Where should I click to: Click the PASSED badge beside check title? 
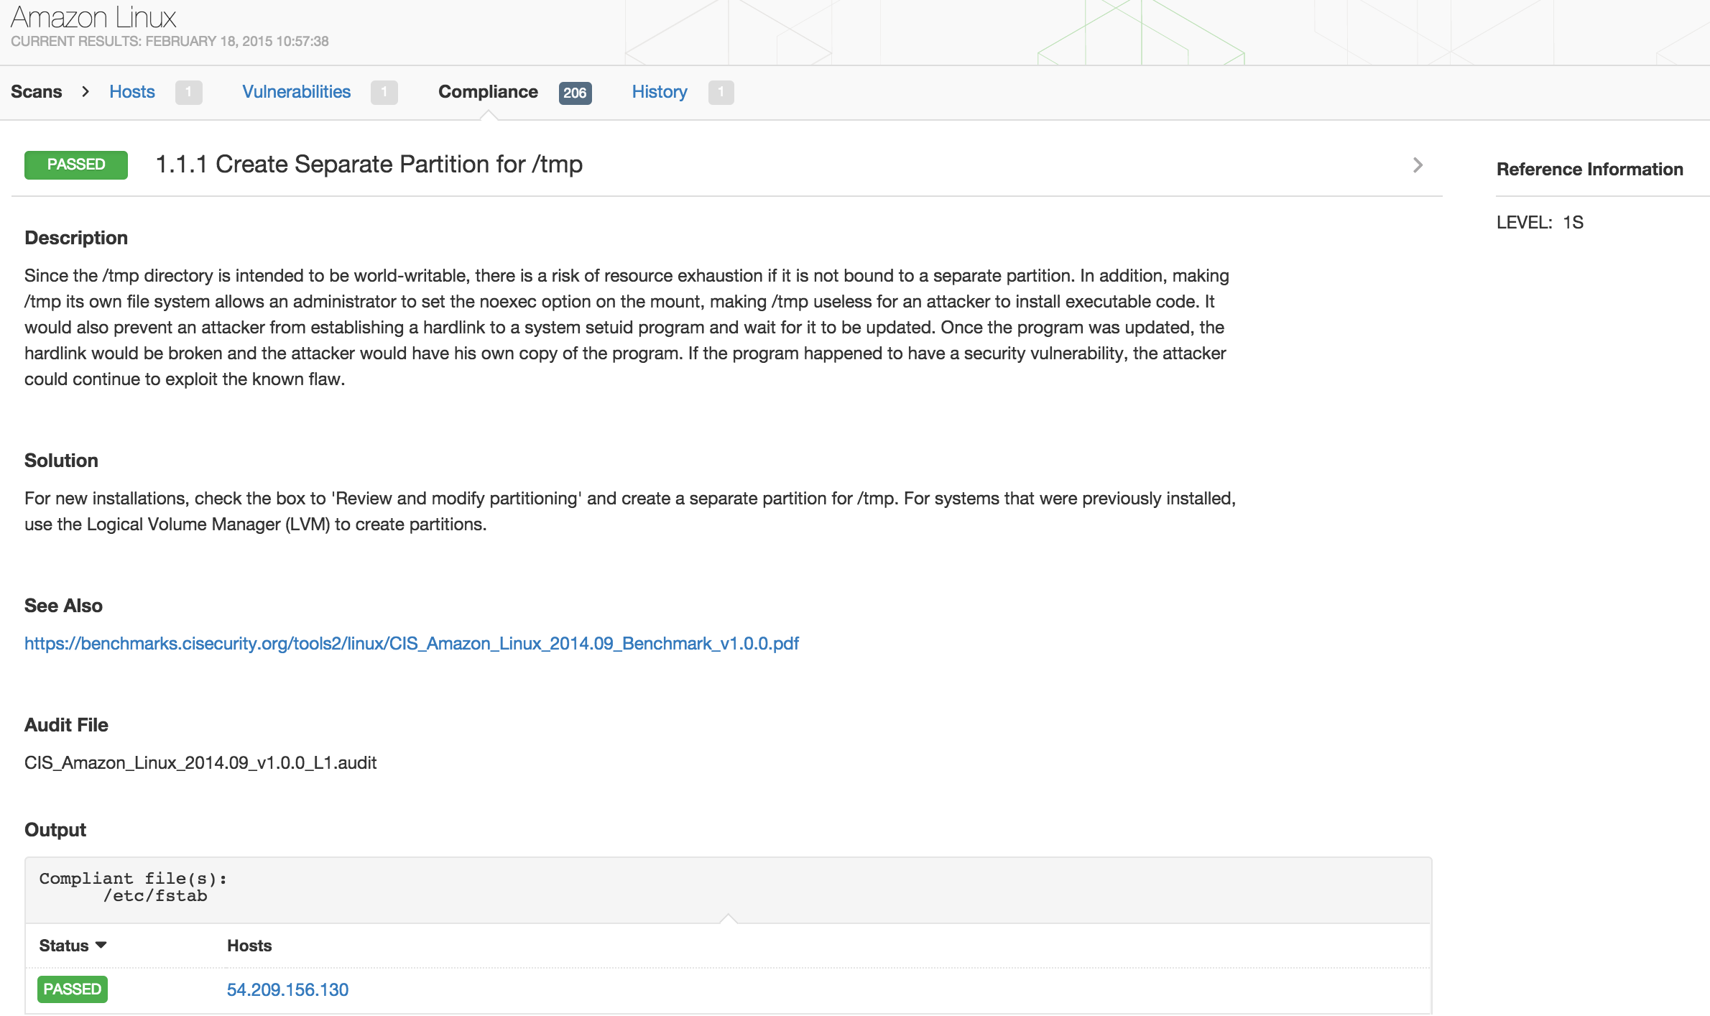pos(76,165)
